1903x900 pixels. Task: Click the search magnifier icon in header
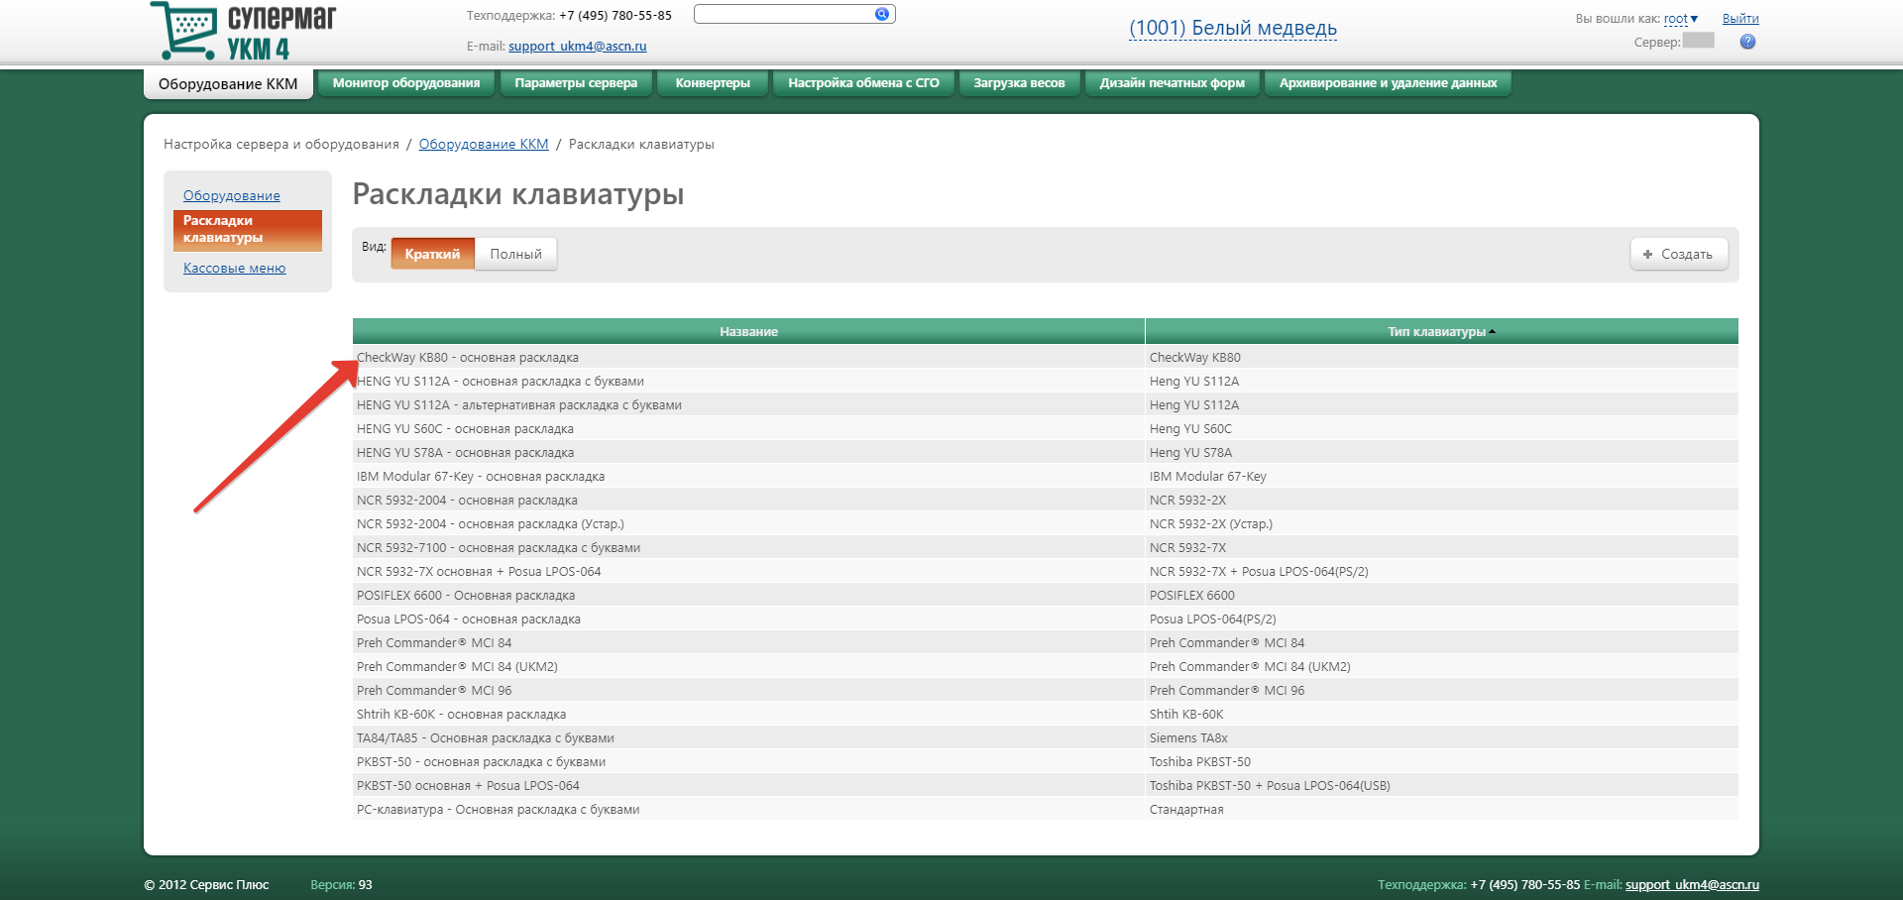(881, 14)
